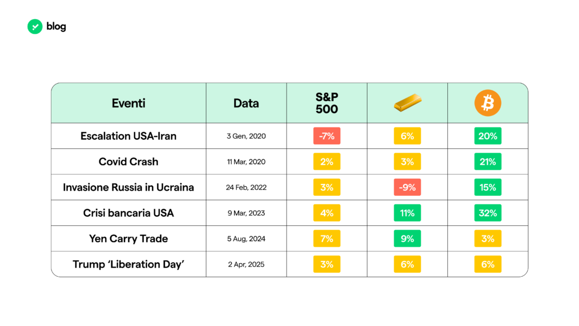This screenshot has height=326, width=579.
Task: Click the Trump 'Liberation Day' event label
Action: 128,264
